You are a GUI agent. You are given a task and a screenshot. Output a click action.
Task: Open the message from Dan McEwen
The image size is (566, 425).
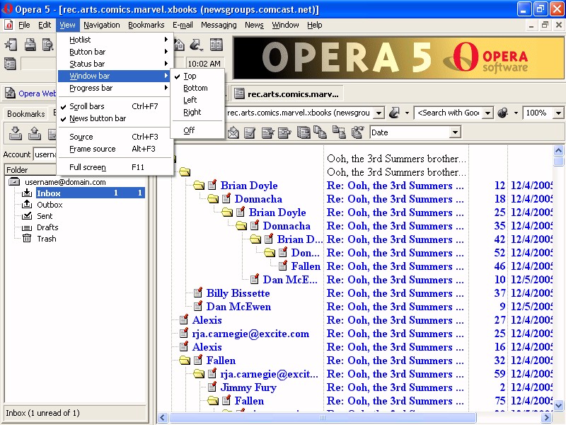click(238, 307)
